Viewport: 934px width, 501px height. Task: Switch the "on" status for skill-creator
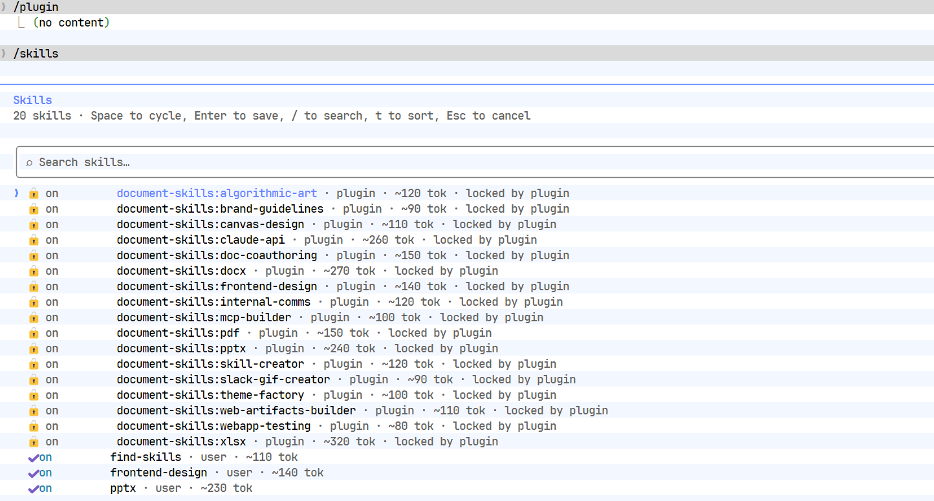(x=52, y=364)
